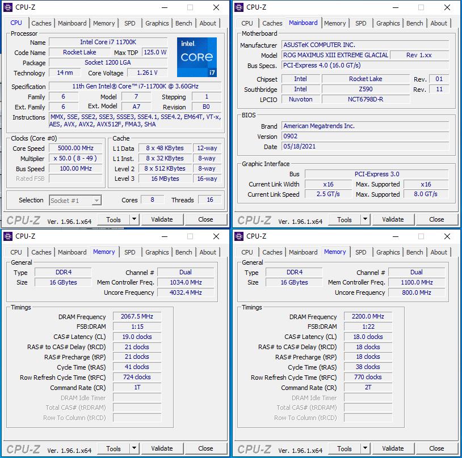Screen dimensions: 462x458
Task: Click the '5000.00 MHz' core speed value
Action: click(x=75, y=148)
